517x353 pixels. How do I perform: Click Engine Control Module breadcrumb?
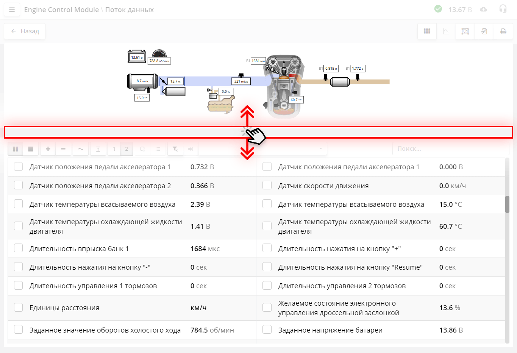[61, 10]
